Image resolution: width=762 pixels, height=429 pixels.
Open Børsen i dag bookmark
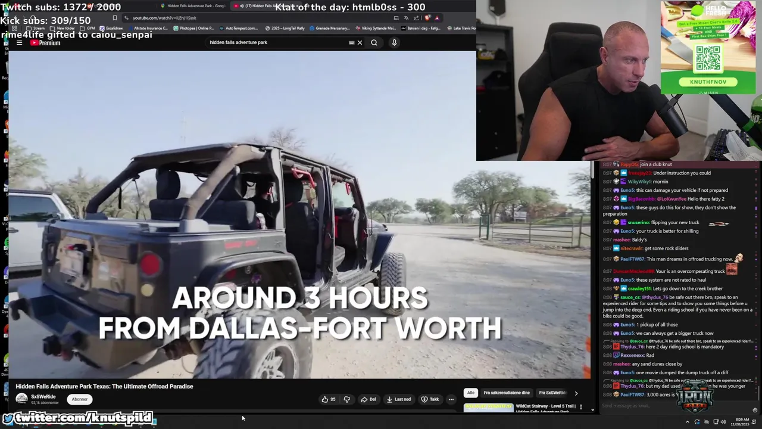pyautogui.click(x=420, y=28)
